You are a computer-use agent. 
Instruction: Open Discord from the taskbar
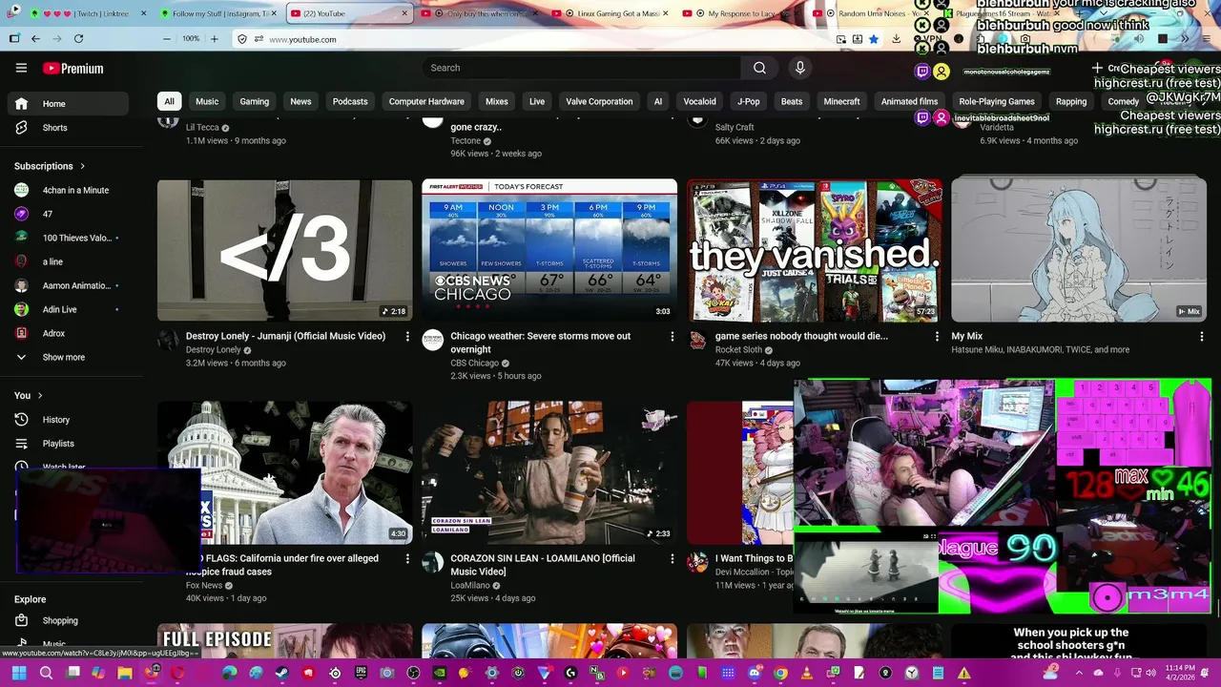coord(755,673)
